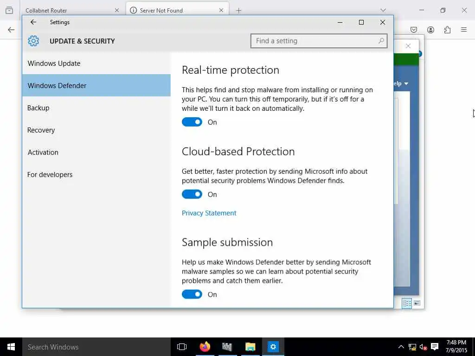Close the Server Not Found tab

(221, 10)
